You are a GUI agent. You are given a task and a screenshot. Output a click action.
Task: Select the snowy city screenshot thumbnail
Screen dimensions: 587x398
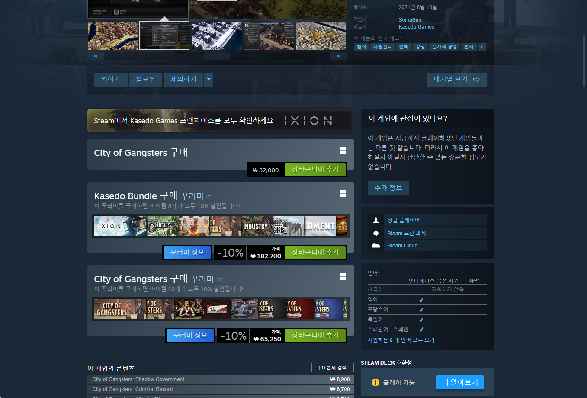pyautogui.click(x=216, y=35)
